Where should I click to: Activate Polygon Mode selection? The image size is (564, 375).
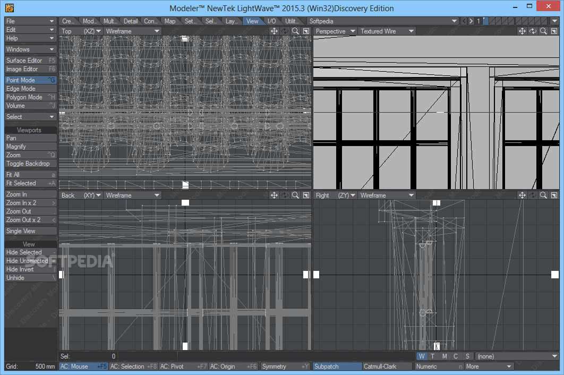pos(31,97)
